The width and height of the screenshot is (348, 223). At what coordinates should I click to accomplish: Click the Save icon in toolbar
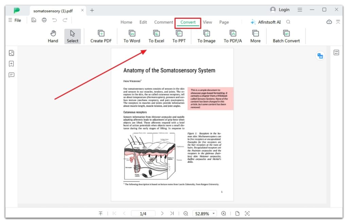pyautogui.click(x=34, y=20)
